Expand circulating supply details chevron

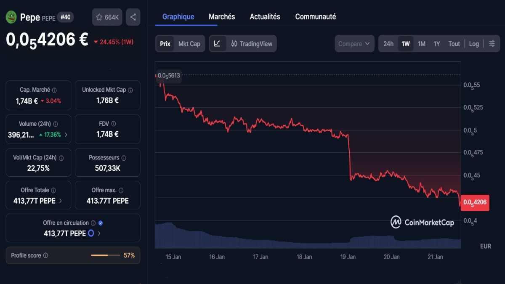coord(99,234)
